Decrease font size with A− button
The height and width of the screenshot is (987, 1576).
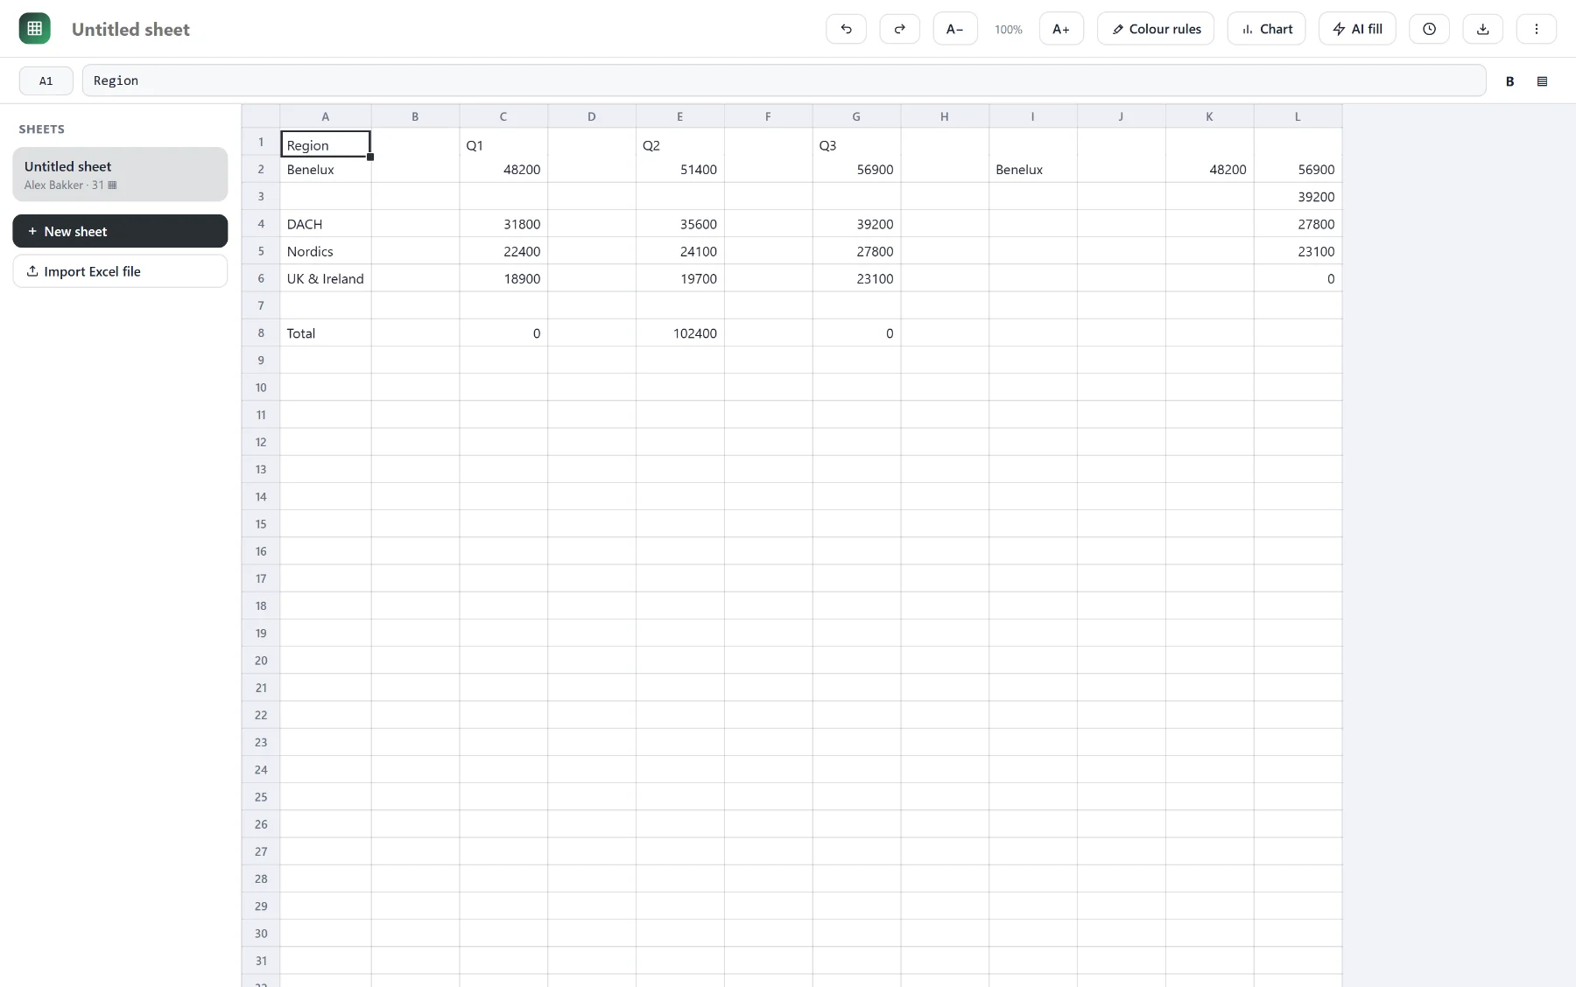(954, 29)
